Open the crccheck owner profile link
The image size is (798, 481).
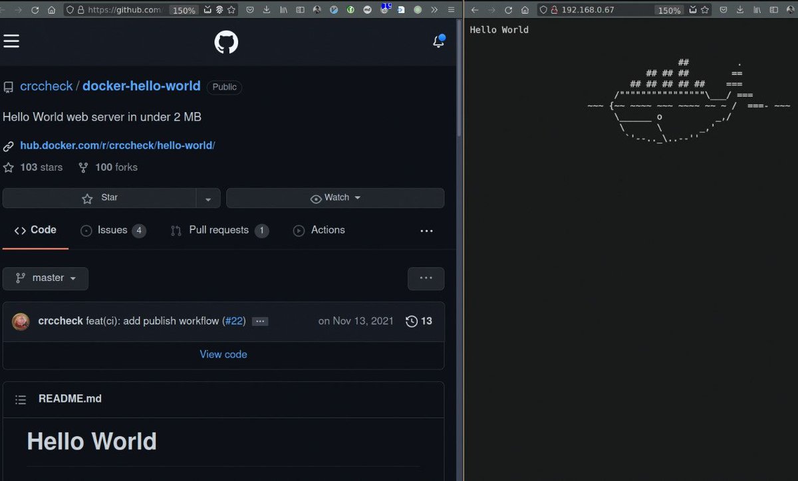(47, 86)
